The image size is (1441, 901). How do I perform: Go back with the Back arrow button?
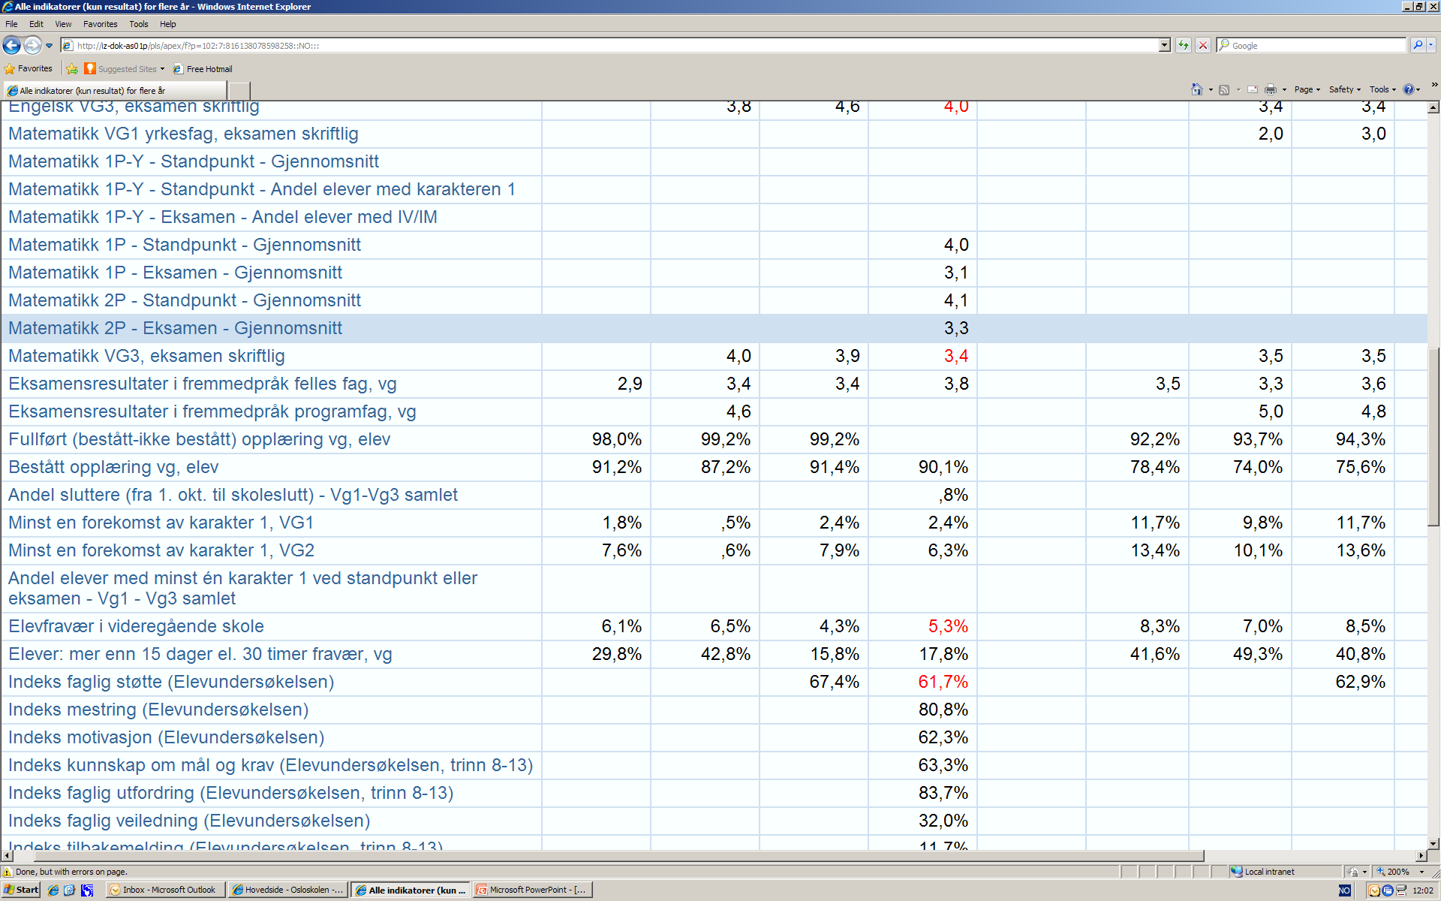pyautogui.click(x=12, y=45)
